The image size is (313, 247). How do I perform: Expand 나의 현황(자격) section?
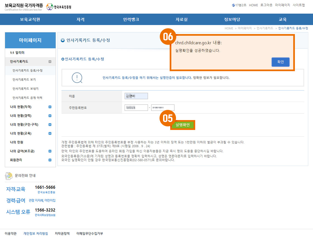[x=50, y=107]
